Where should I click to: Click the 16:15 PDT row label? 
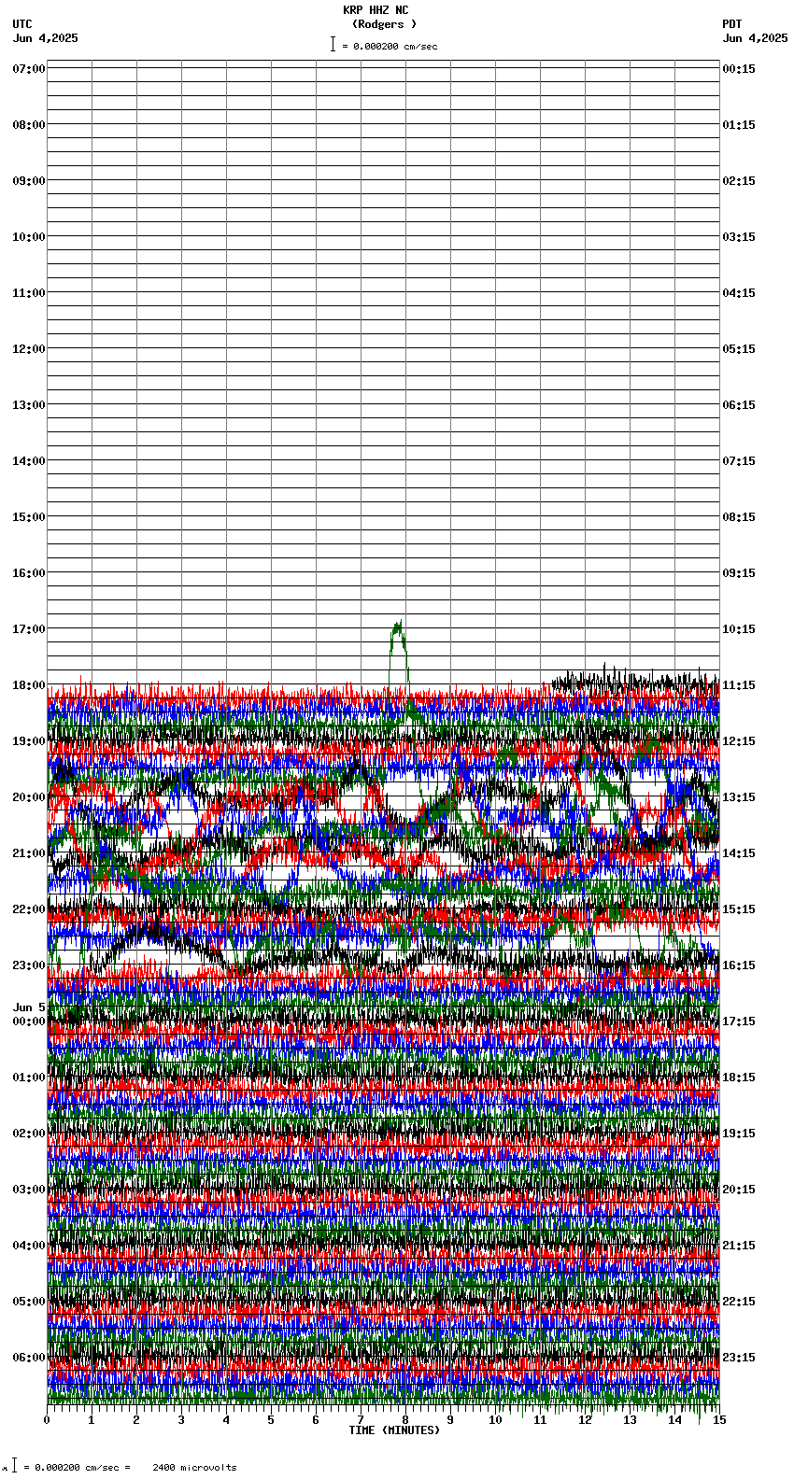coord(739,965)
